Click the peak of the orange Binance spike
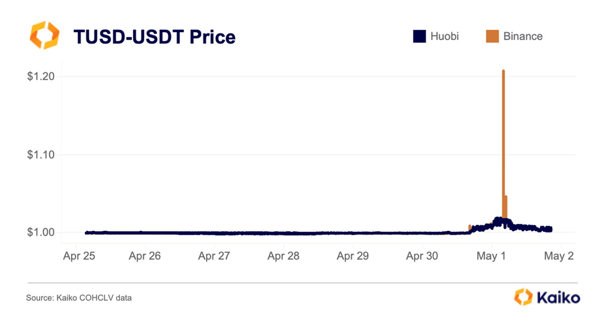Screen dimensions: 602x315 tap(503, 71)
